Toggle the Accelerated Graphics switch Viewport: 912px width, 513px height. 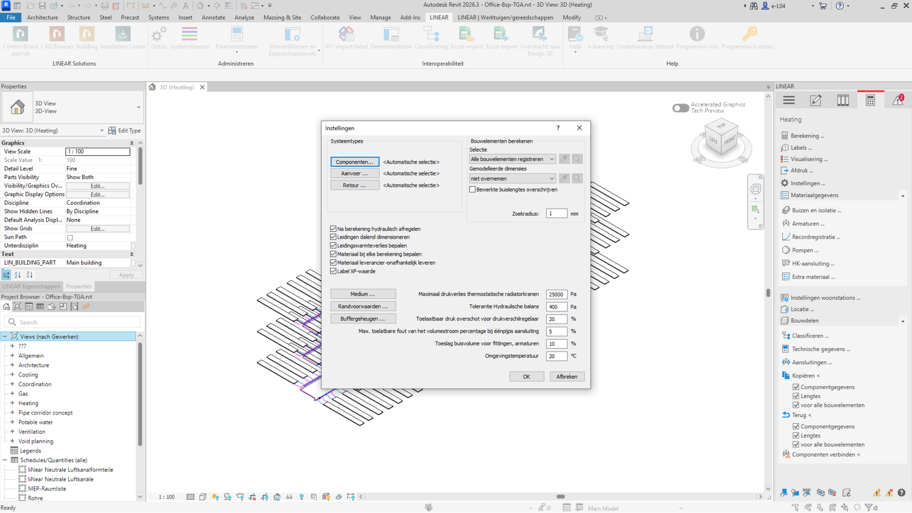[680, 108]
